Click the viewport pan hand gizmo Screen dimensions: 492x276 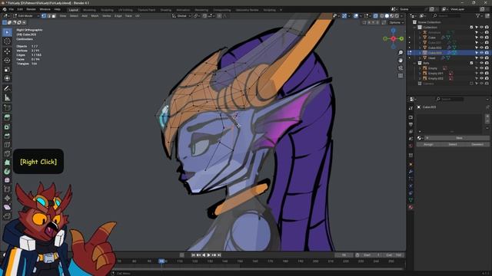click(401, 61)
